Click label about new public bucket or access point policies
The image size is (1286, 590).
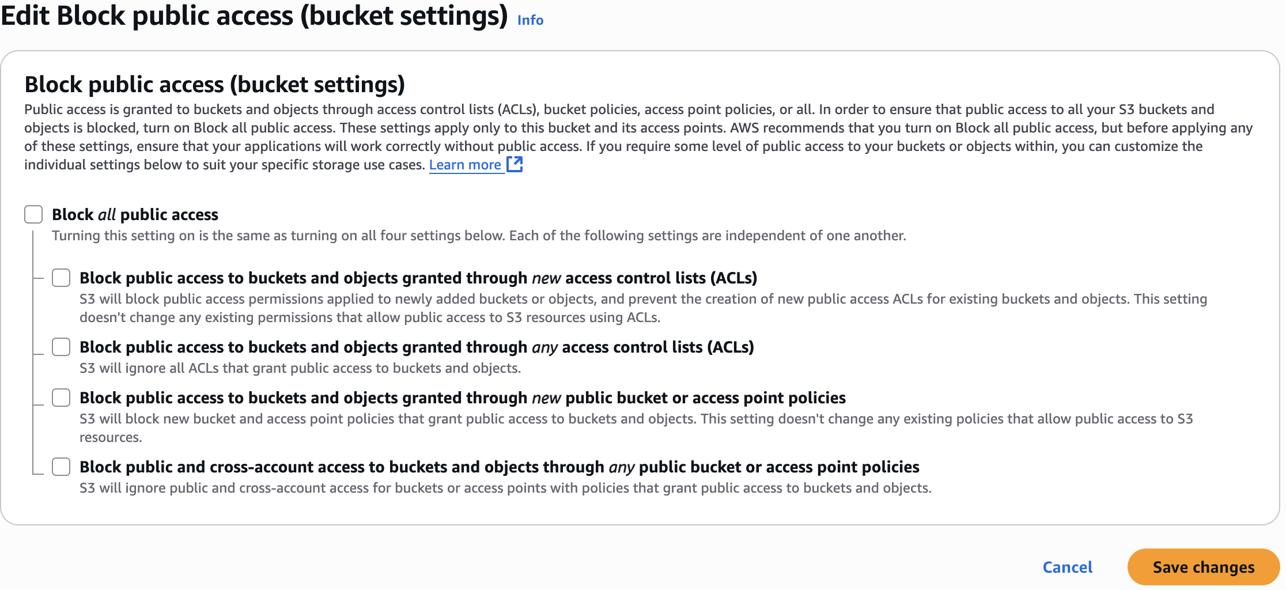463,398
